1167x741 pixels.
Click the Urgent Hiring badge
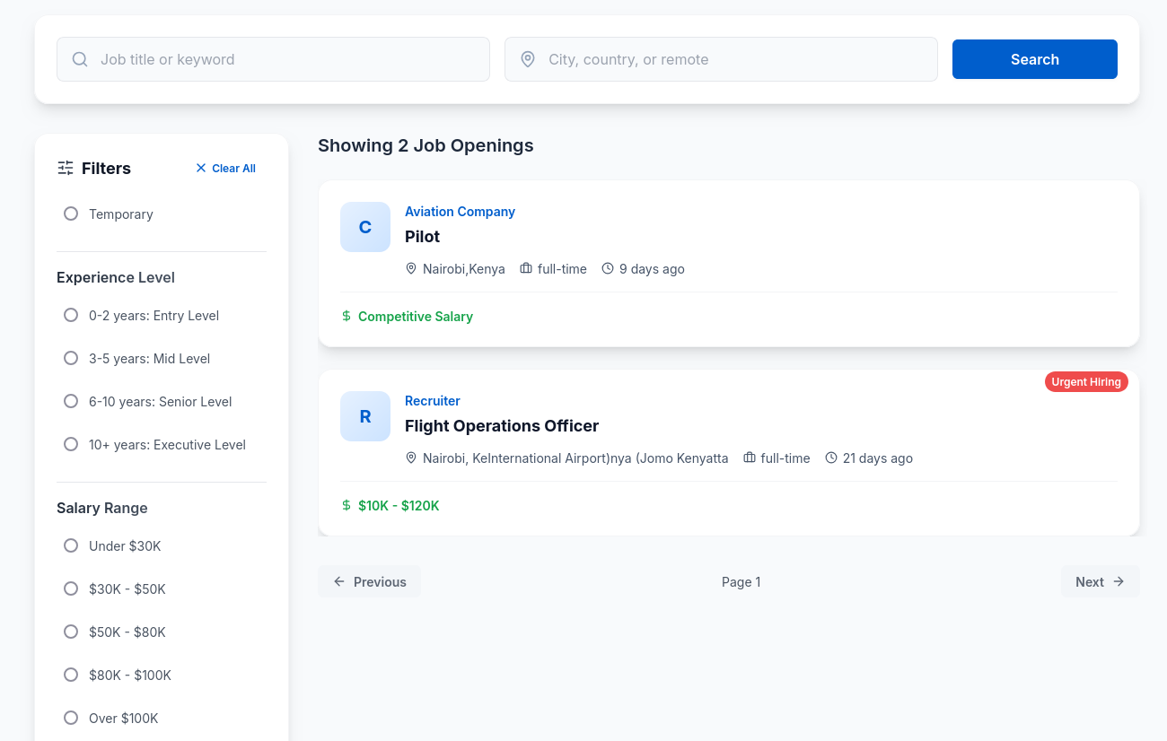tap(1086, 381)
